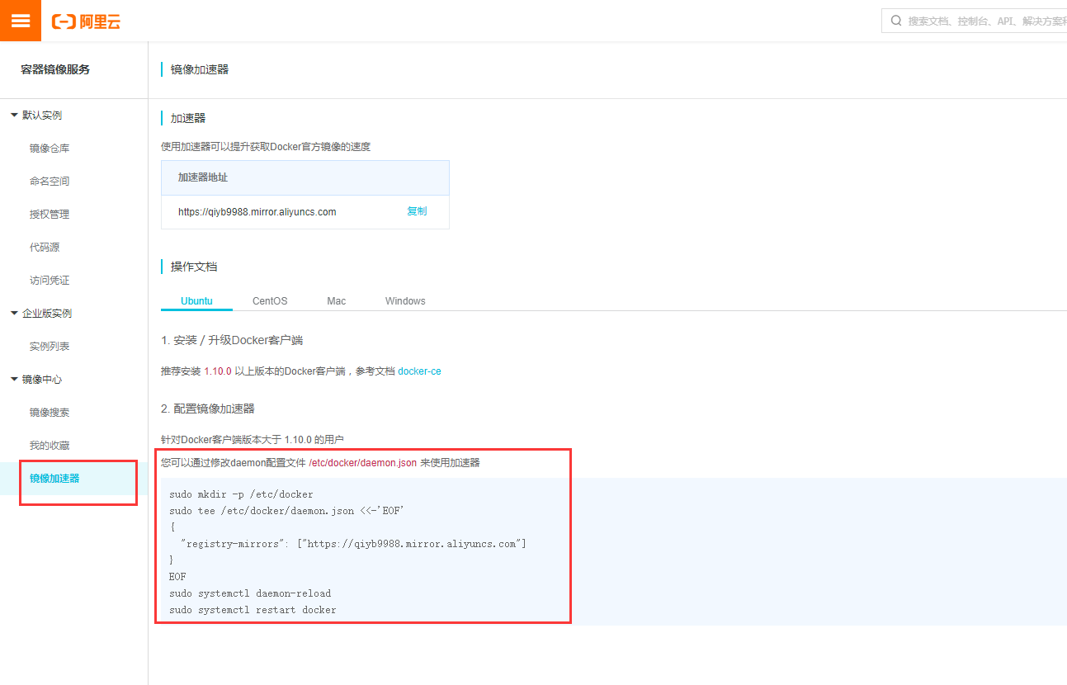Select the Ubuntu tab

(196, 300)
